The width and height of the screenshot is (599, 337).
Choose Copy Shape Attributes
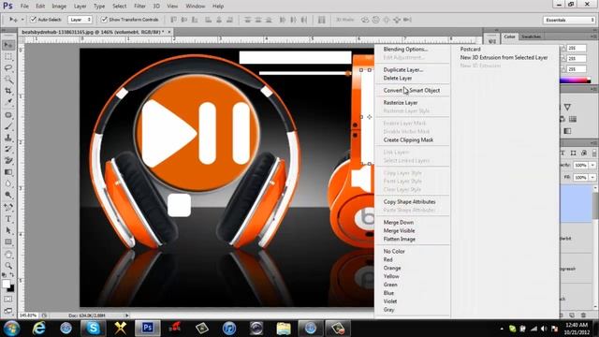click(409, 202)
